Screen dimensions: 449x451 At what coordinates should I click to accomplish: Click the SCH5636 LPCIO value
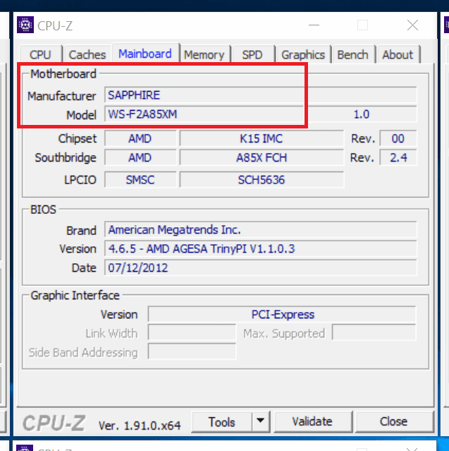click(x=262, y=180)
